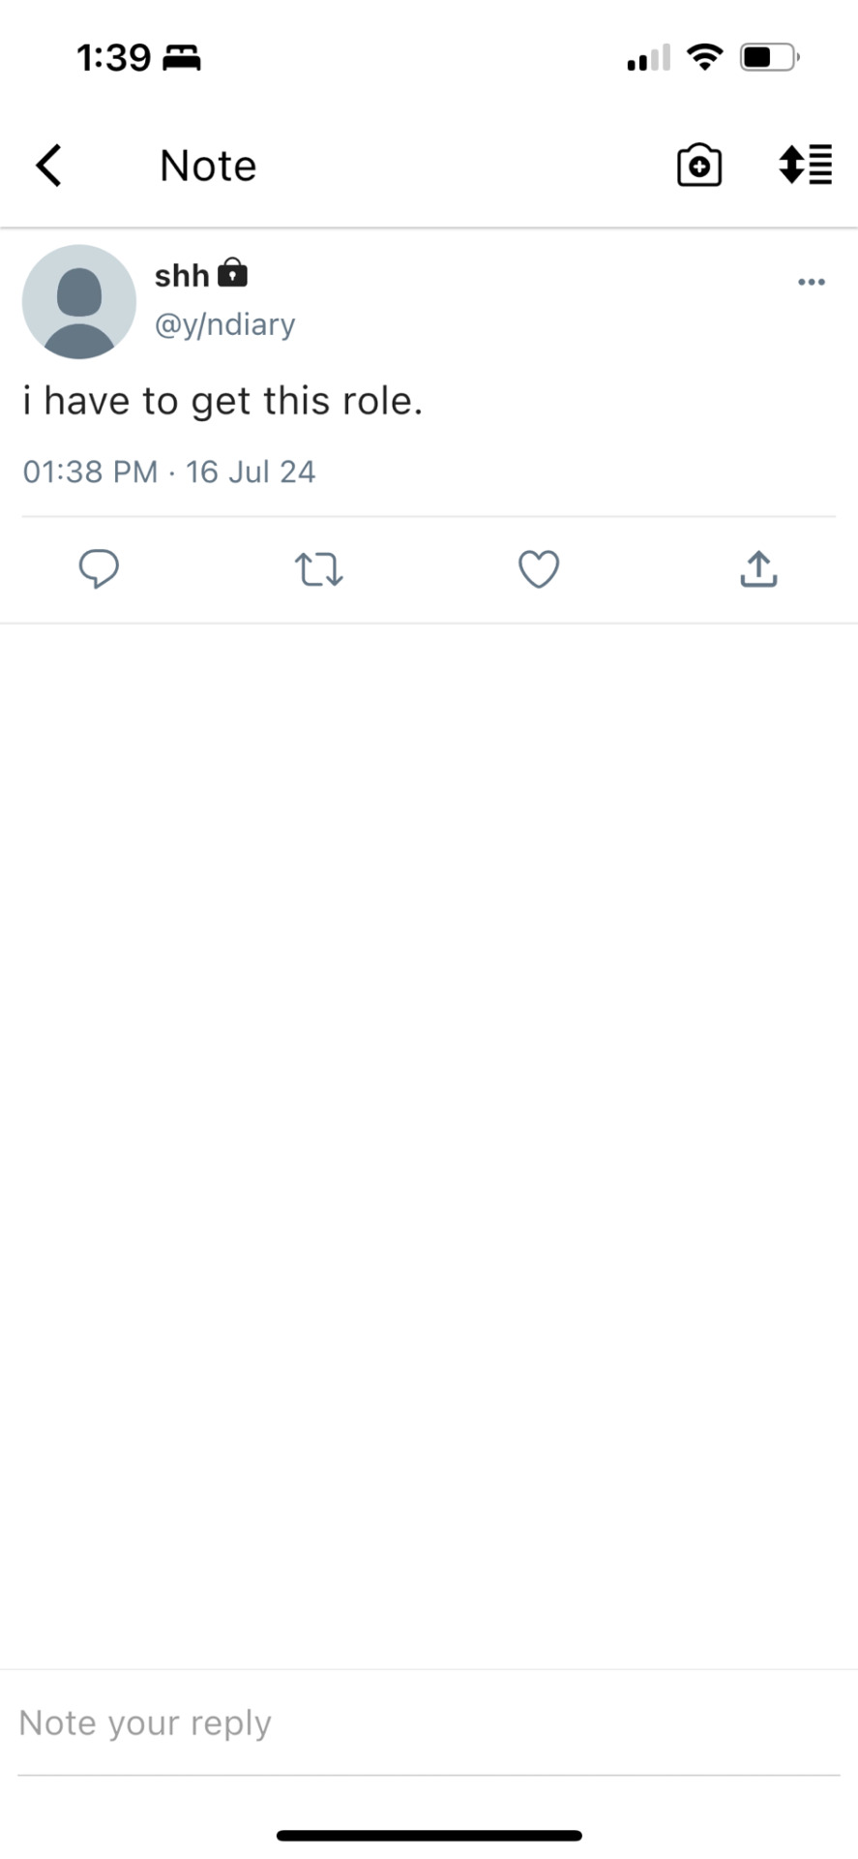
Task: Tap the @y/ndiary handle
Action: (225, 324)
